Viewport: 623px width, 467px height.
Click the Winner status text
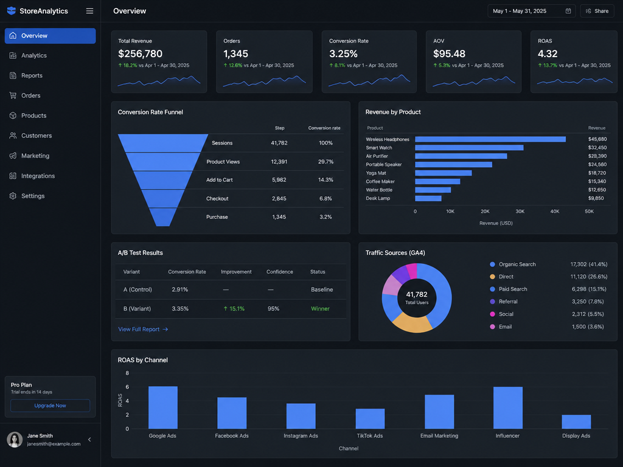click(x=320, y=309)
